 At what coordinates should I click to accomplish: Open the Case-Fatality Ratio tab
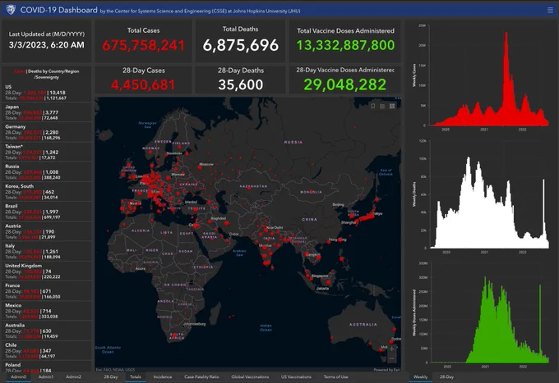[201, 377]
